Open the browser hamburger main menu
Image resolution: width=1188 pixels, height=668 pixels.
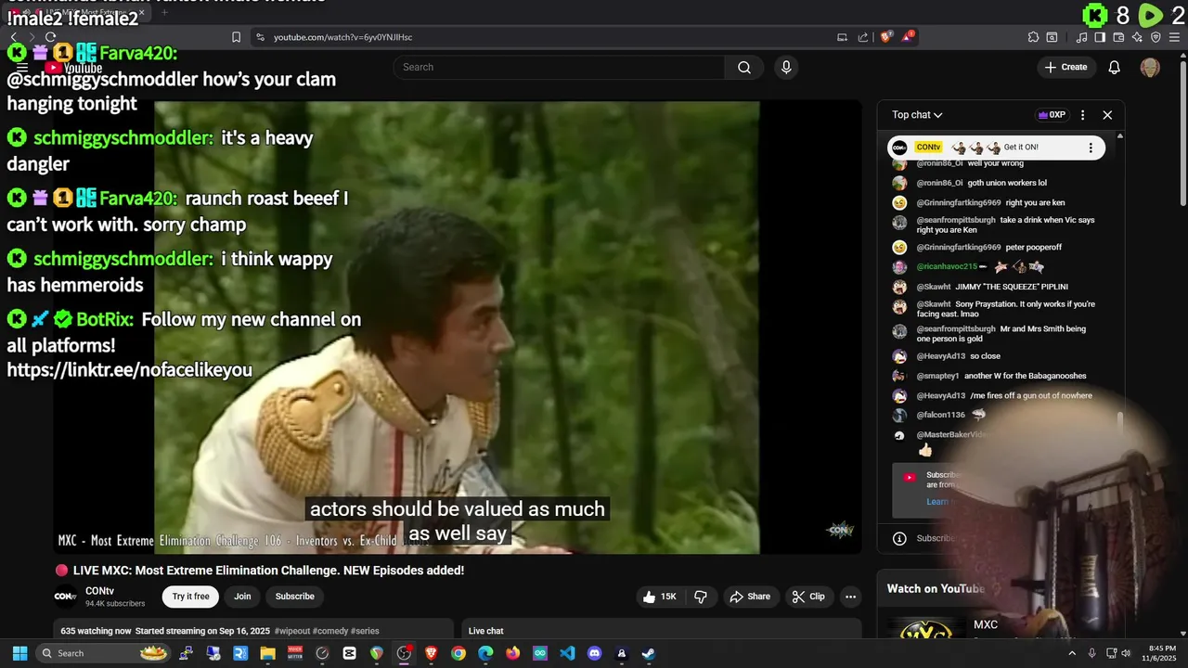pyautogui.click(x=1174, y=37)
